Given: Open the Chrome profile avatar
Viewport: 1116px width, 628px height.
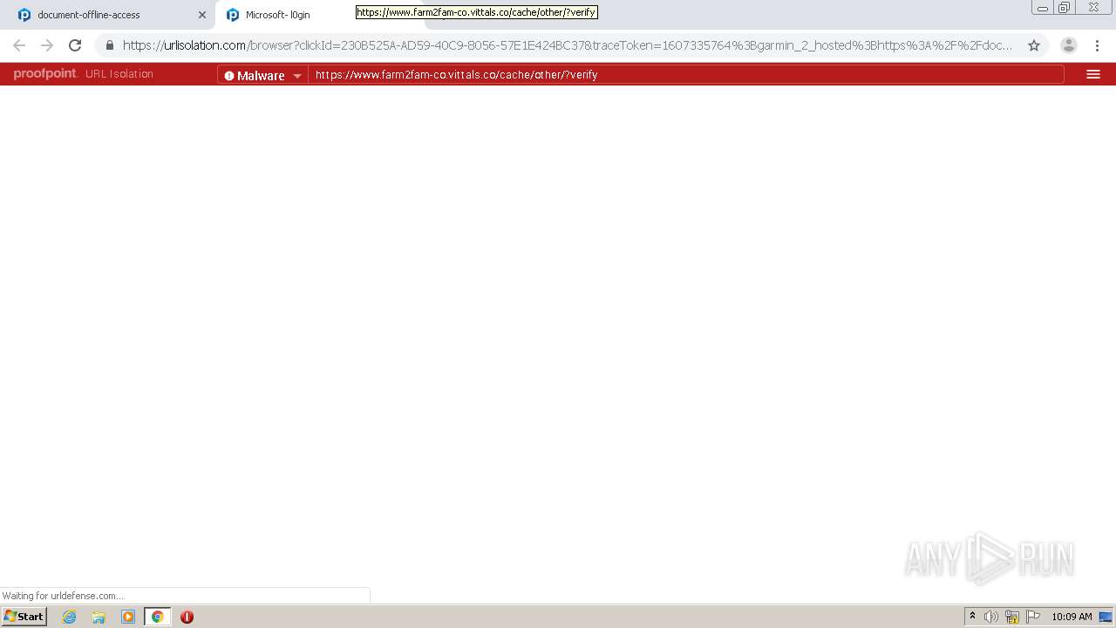Looking at the screenshot, I should point(1069,45).
